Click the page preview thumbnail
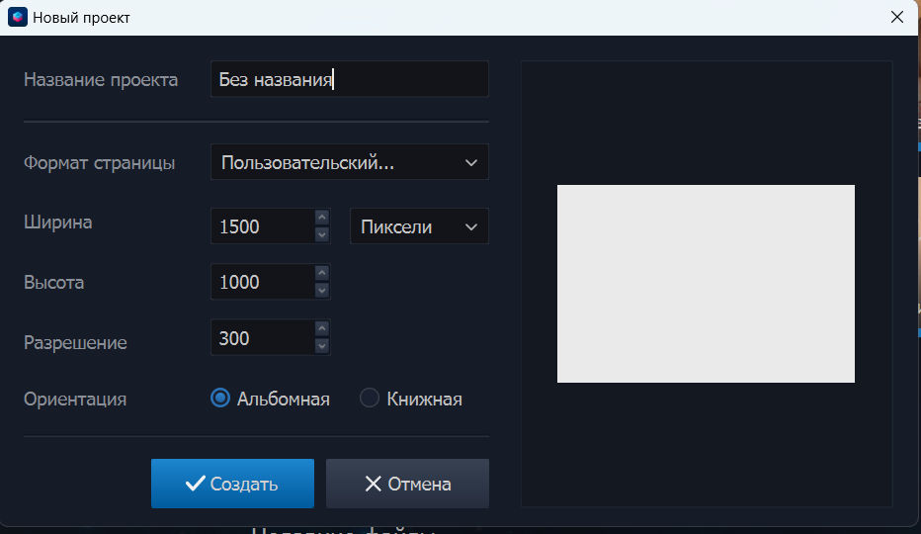The image size is (921, 534). pyautogui.click(x=706, y=284)
